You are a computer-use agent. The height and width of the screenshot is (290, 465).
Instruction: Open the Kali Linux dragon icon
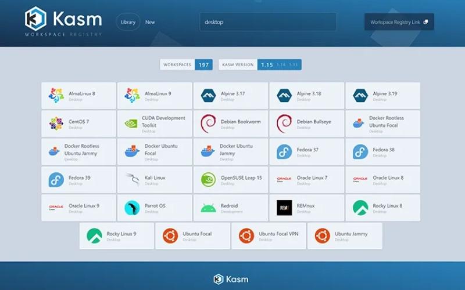tap(132, 179)
